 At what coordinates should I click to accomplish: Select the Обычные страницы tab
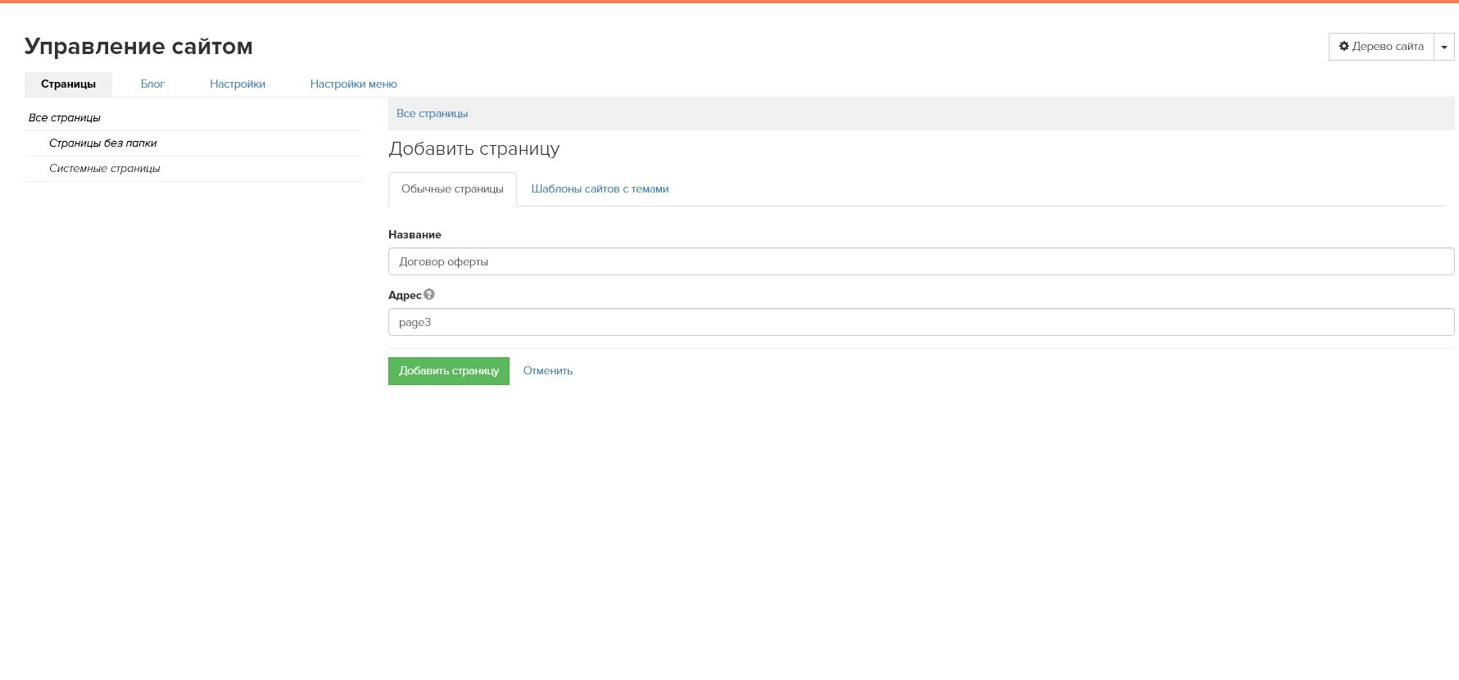[x=452, y=189]
